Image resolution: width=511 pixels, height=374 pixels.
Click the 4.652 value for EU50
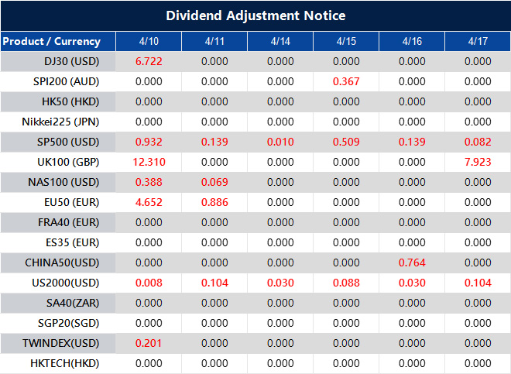point(149,202)
